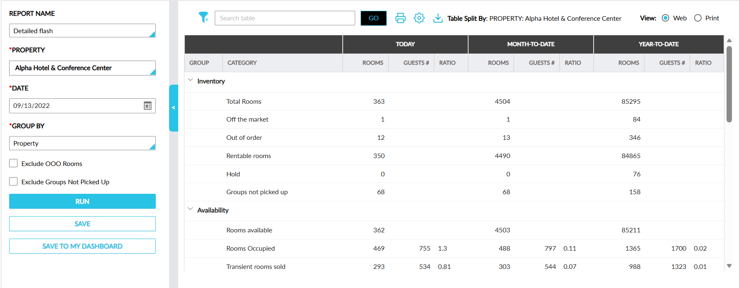Open the Report Name dropdown
Screen dimensions: 739x288
82,31
